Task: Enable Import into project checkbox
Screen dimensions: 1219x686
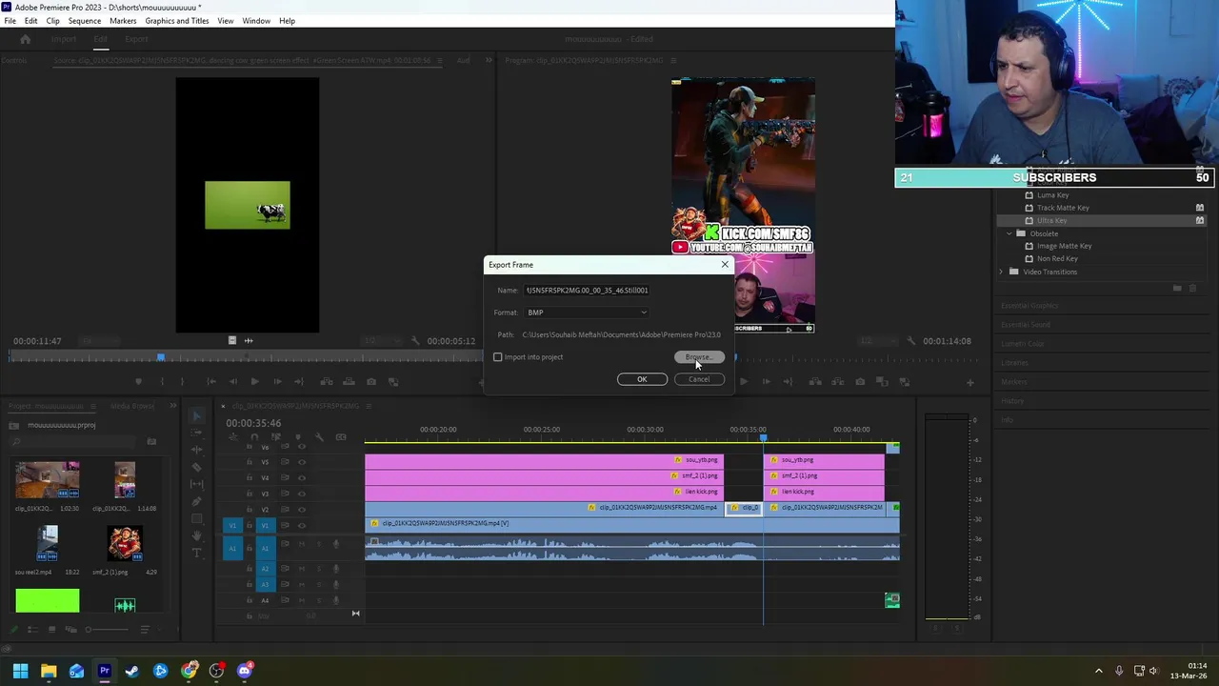Action: [497, 357]
